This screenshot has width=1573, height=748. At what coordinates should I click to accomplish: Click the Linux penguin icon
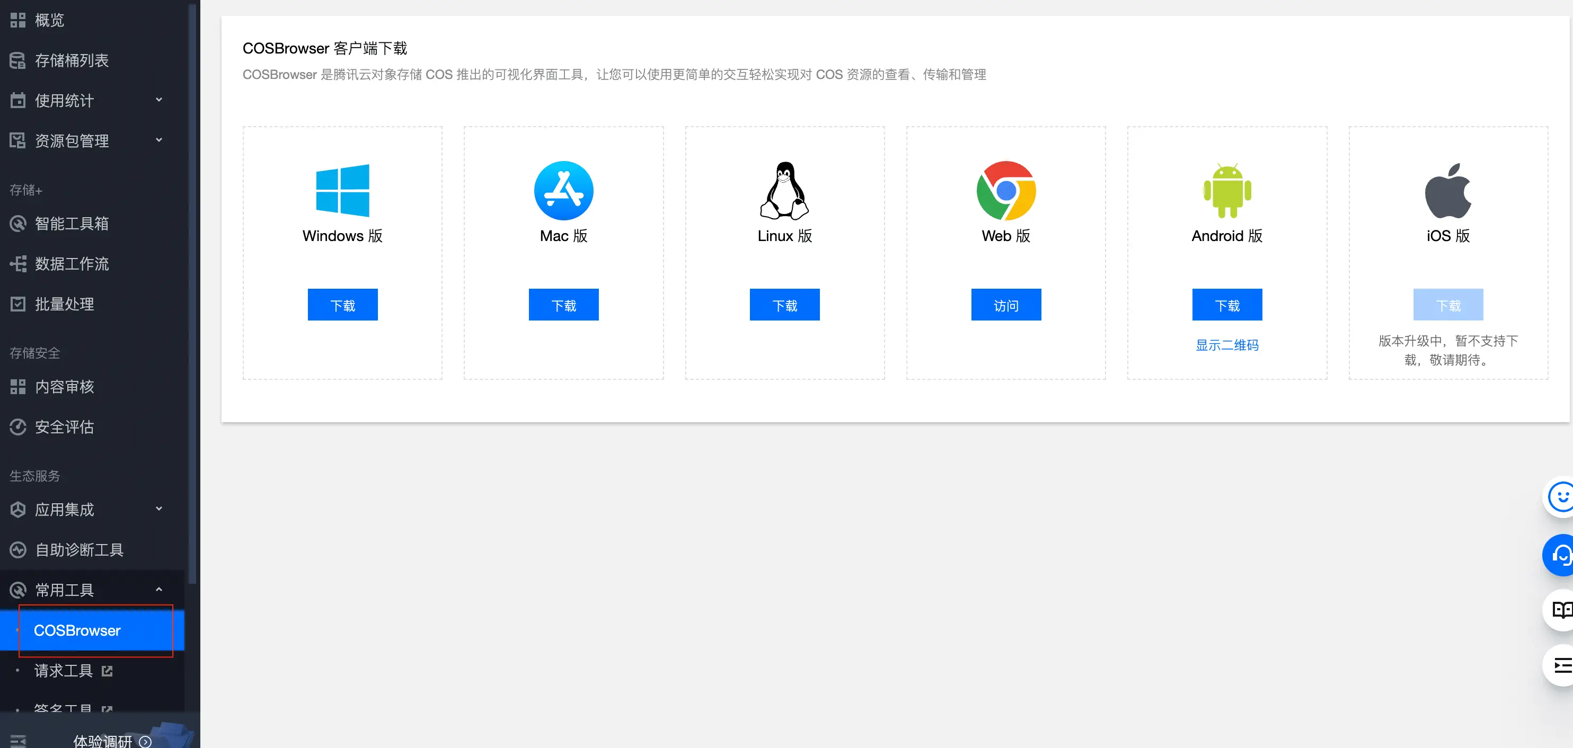[x=784, y=190]
